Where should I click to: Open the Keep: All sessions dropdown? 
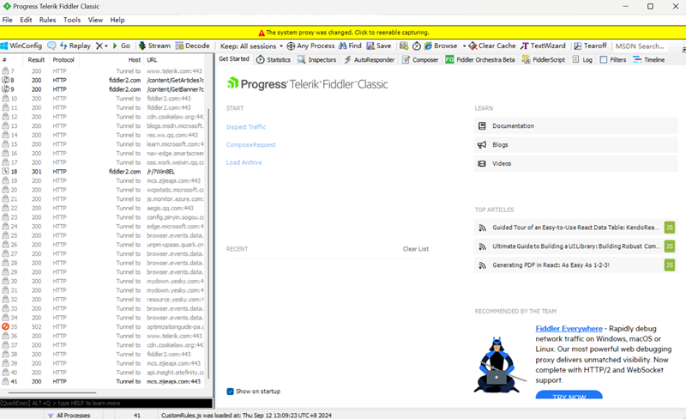click(251, 46)
